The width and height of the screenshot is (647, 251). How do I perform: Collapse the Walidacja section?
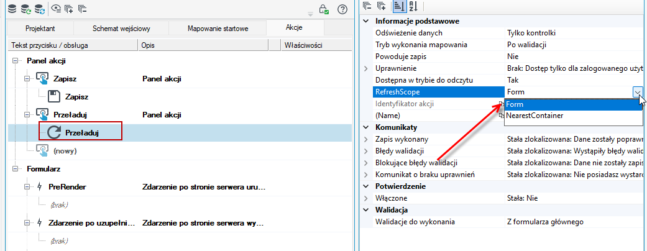coord(366,210)
